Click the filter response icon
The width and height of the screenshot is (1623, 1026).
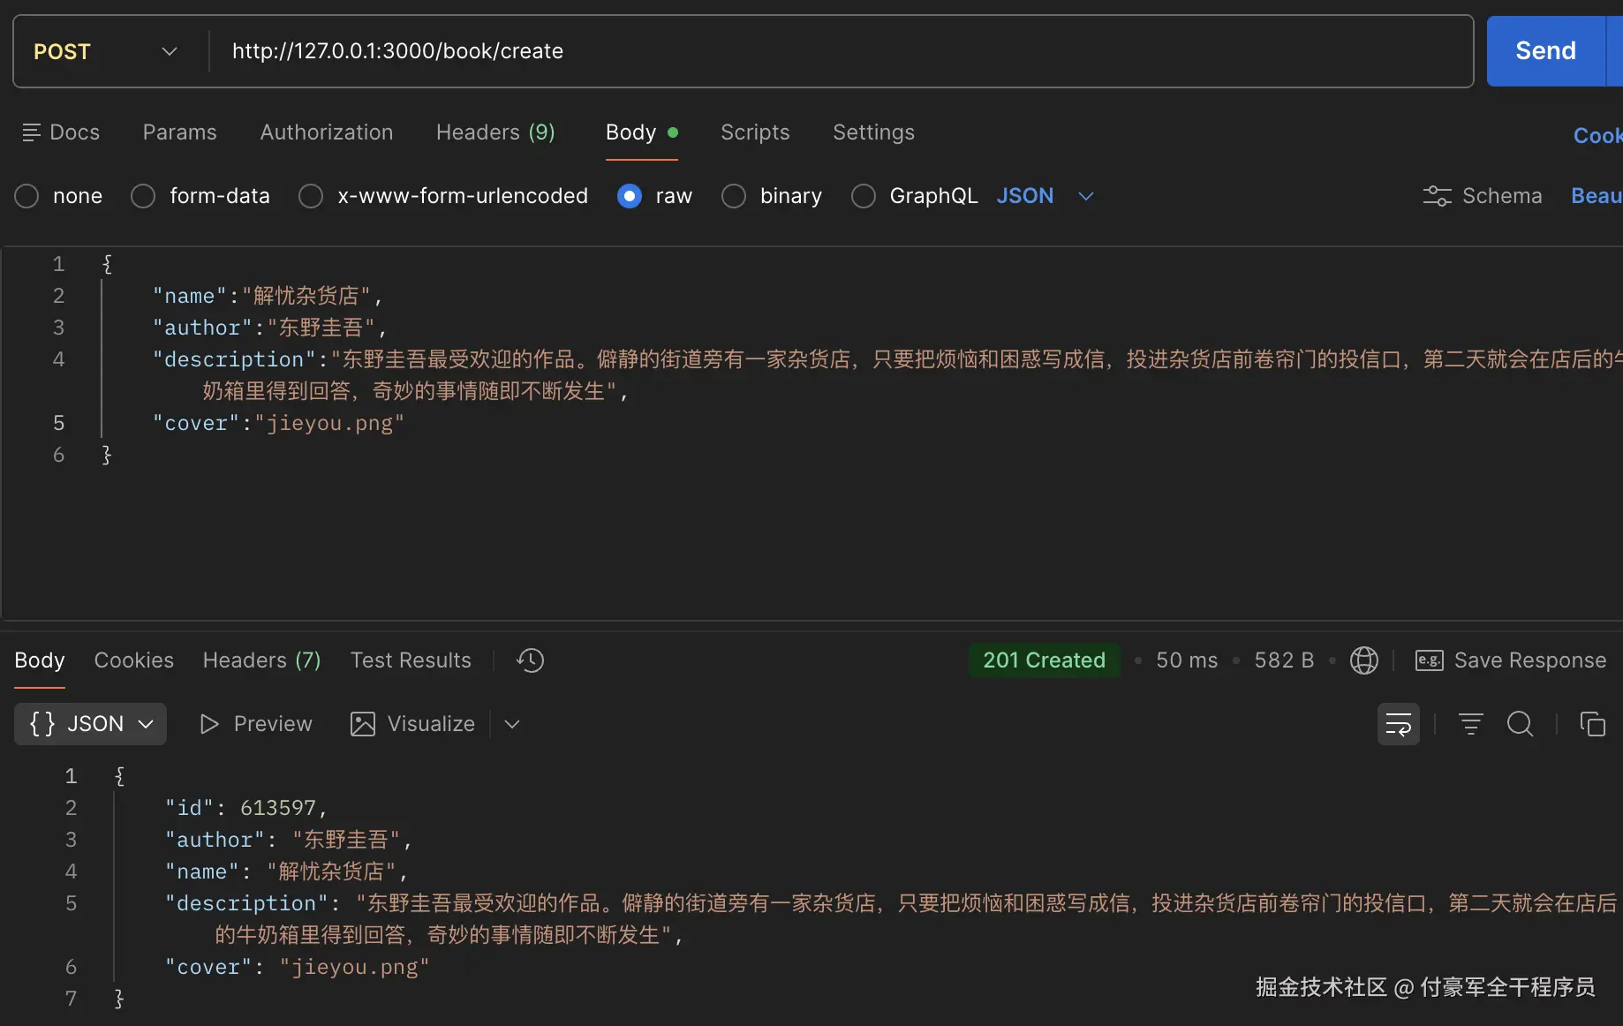click(x=1470, y=724)
